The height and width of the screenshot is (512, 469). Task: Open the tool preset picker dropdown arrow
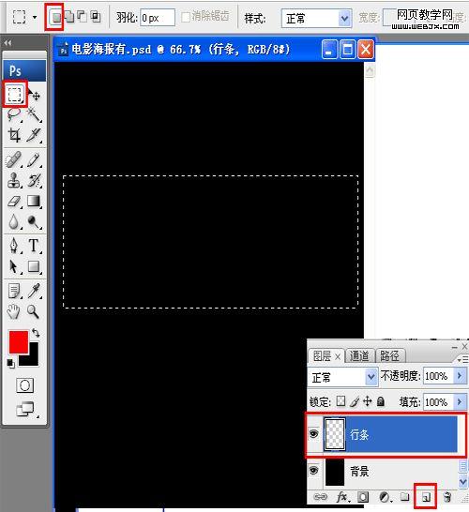[x=35, y=17]
